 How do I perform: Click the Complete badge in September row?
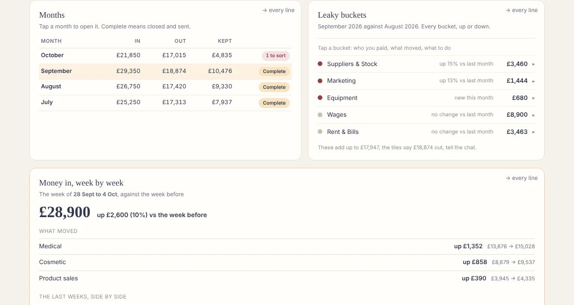coord(274,72)
